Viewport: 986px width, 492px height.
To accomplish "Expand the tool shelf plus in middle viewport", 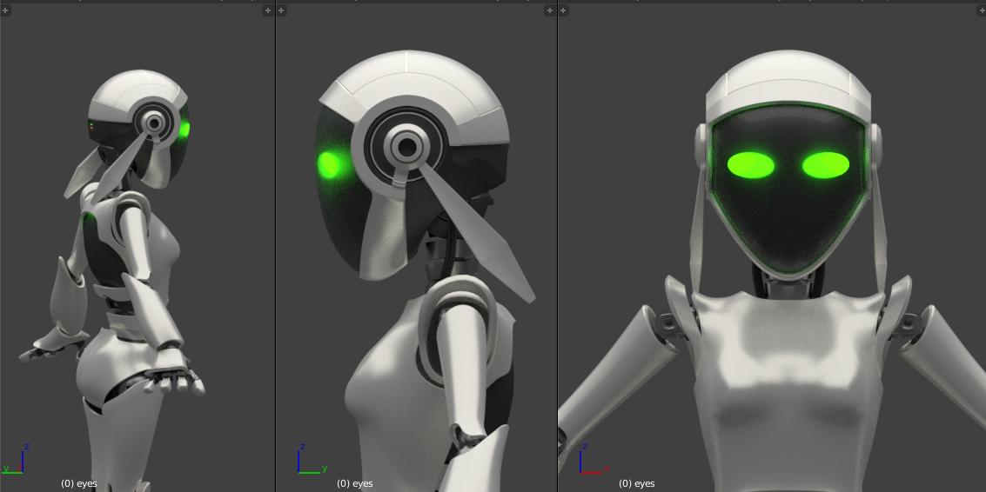I will (282, 10).
